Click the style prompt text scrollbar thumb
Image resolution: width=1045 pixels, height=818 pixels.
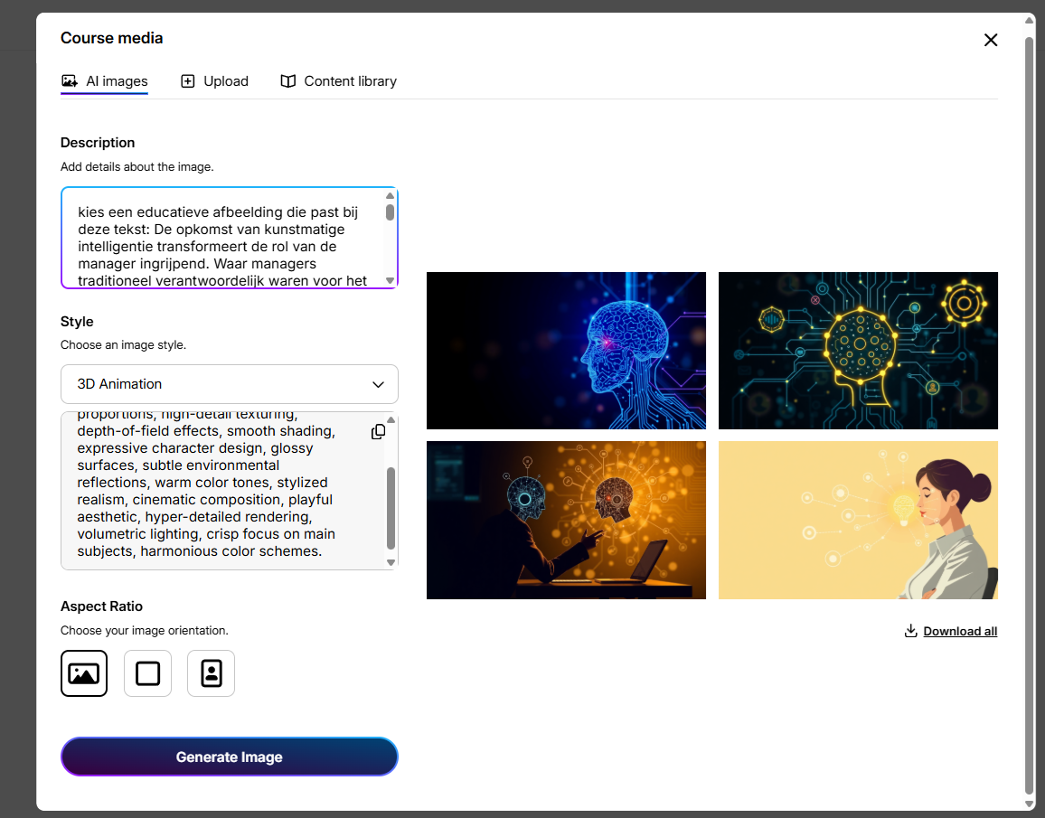point(391,508)
